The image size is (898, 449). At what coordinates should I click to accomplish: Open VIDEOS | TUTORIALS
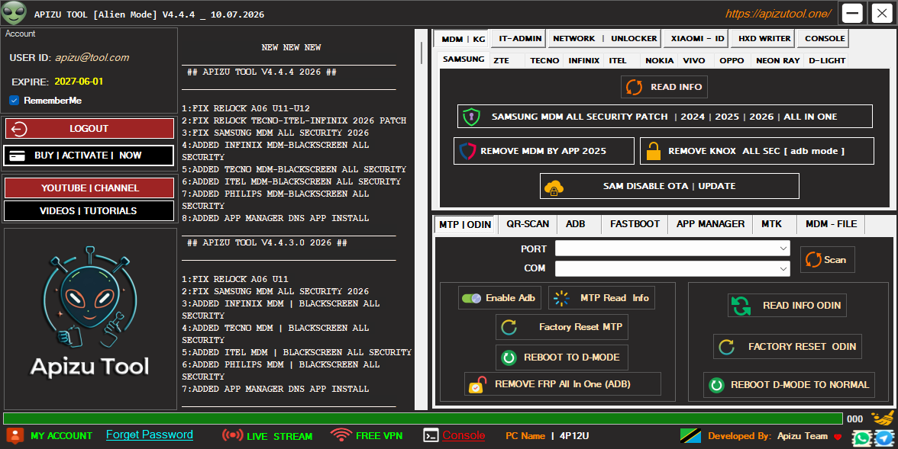click(x=89, y=211)
